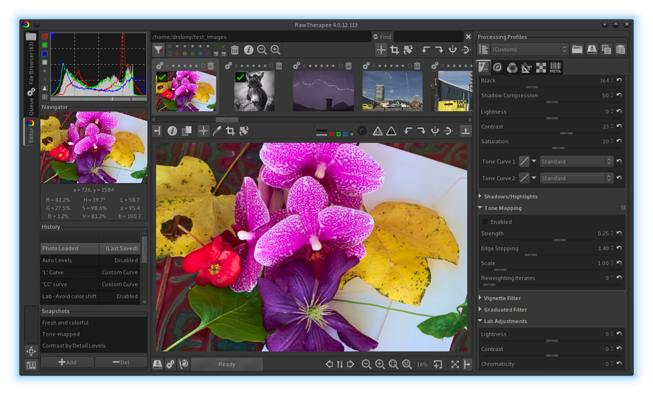The width and height of the screenshot is (653, 395).
Task: Open the META tab
Action: (555, 67)
